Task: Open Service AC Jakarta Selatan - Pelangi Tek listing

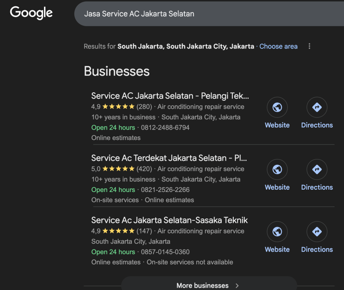Action: [x=170, y=96]
